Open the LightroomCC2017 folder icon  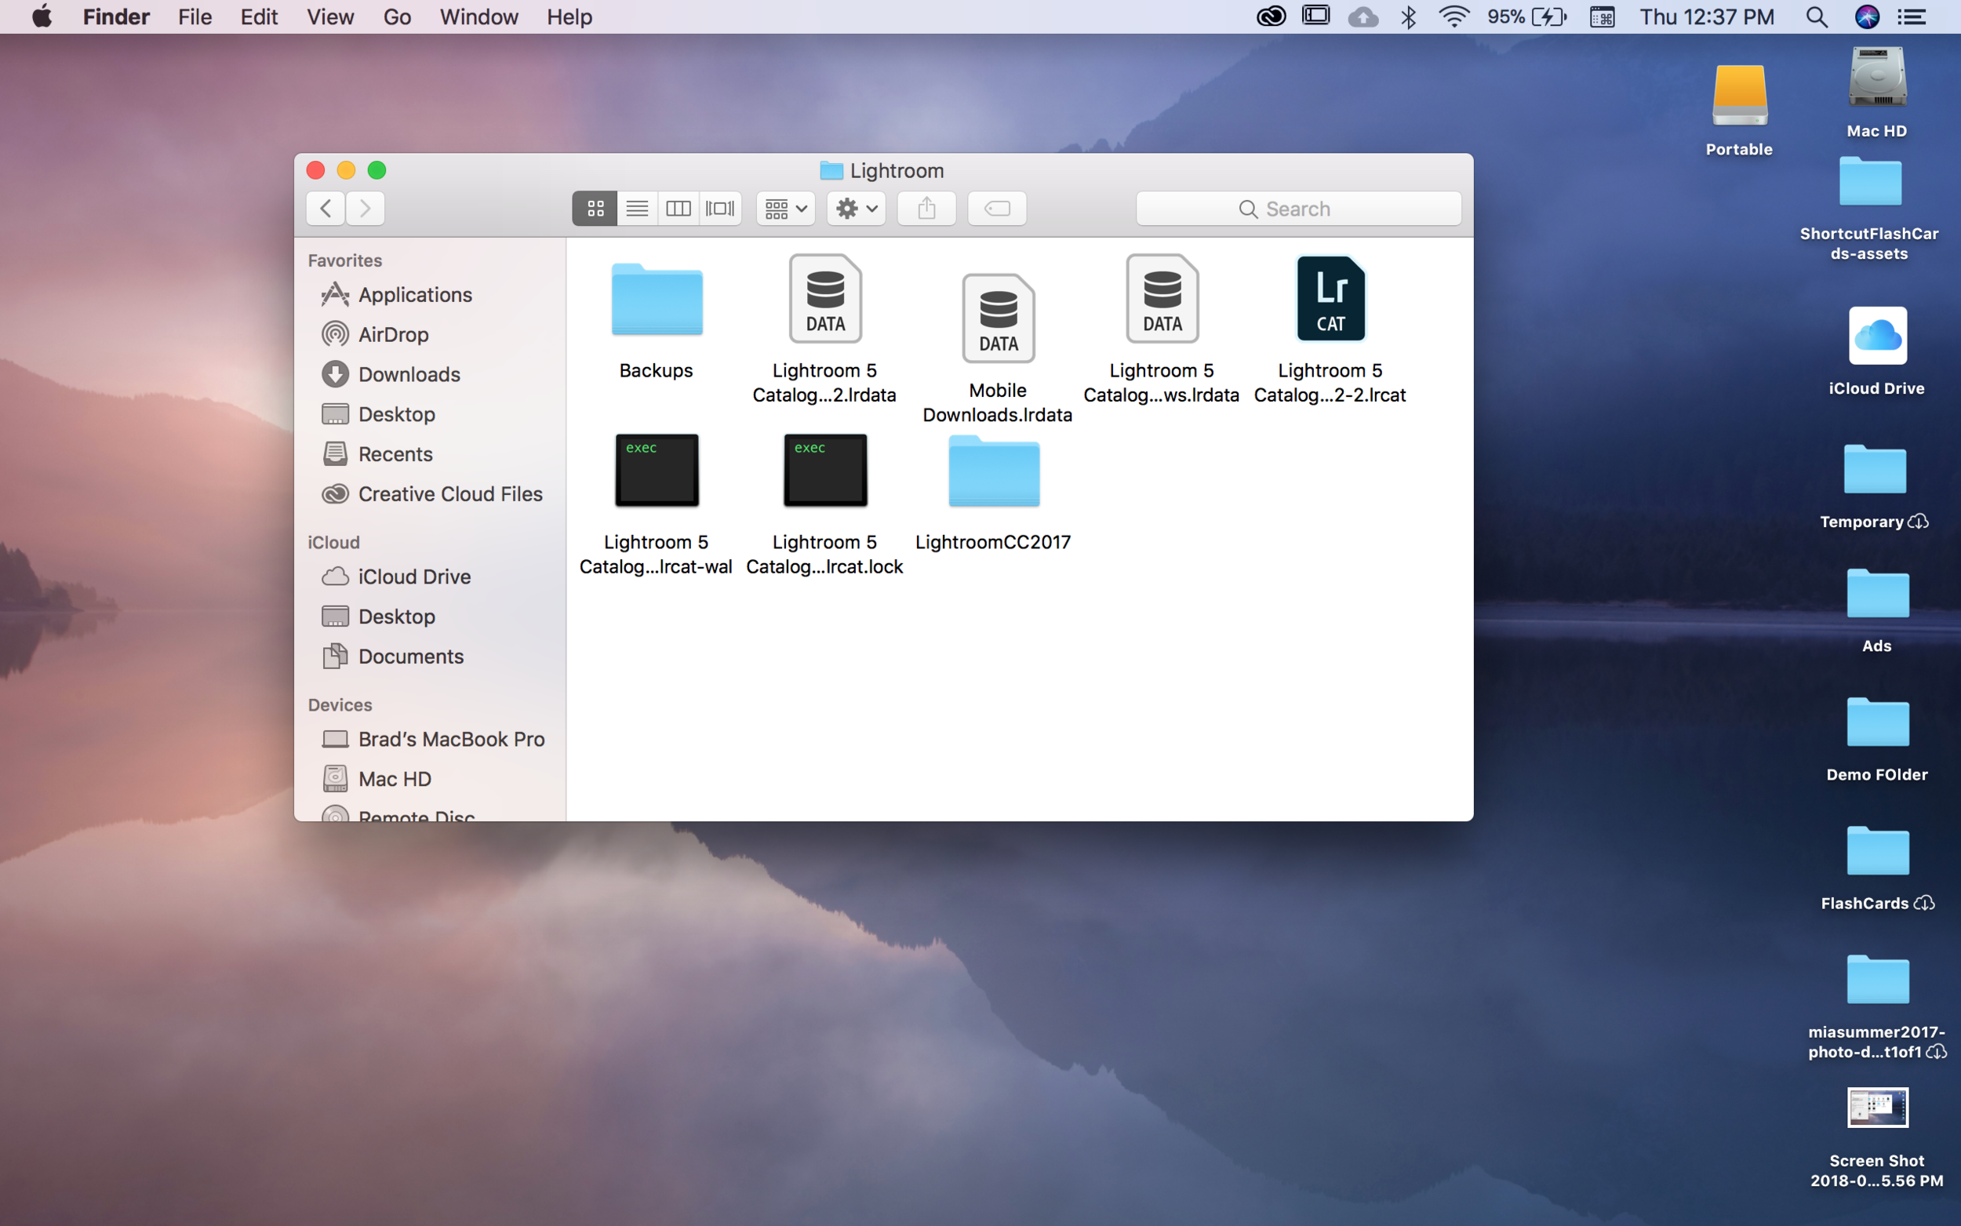994,471
